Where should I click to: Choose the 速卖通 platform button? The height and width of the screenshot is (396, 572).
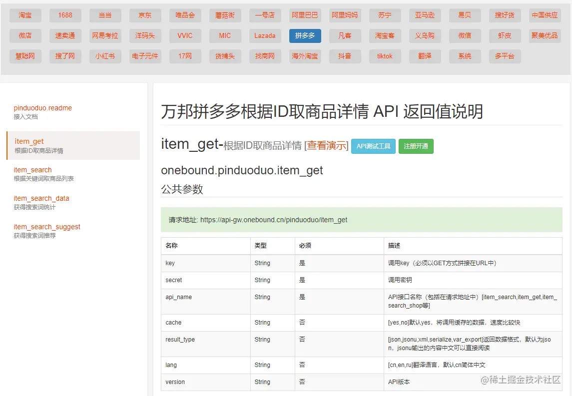tap(65, 36)
